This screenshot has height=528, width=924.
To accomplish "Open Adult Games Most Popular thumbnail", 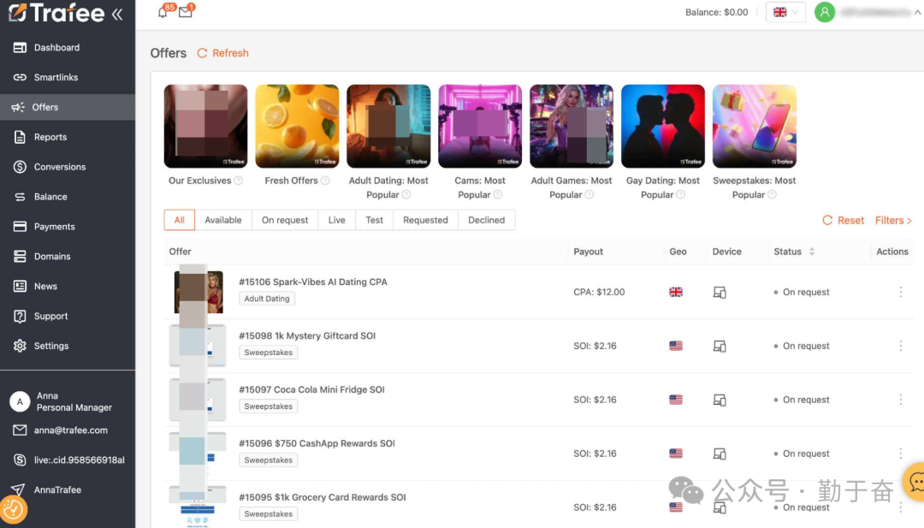I will (x=571, y=126).
